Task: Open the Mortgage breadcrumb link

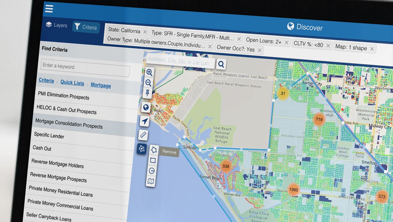Action: pos(101,86)
